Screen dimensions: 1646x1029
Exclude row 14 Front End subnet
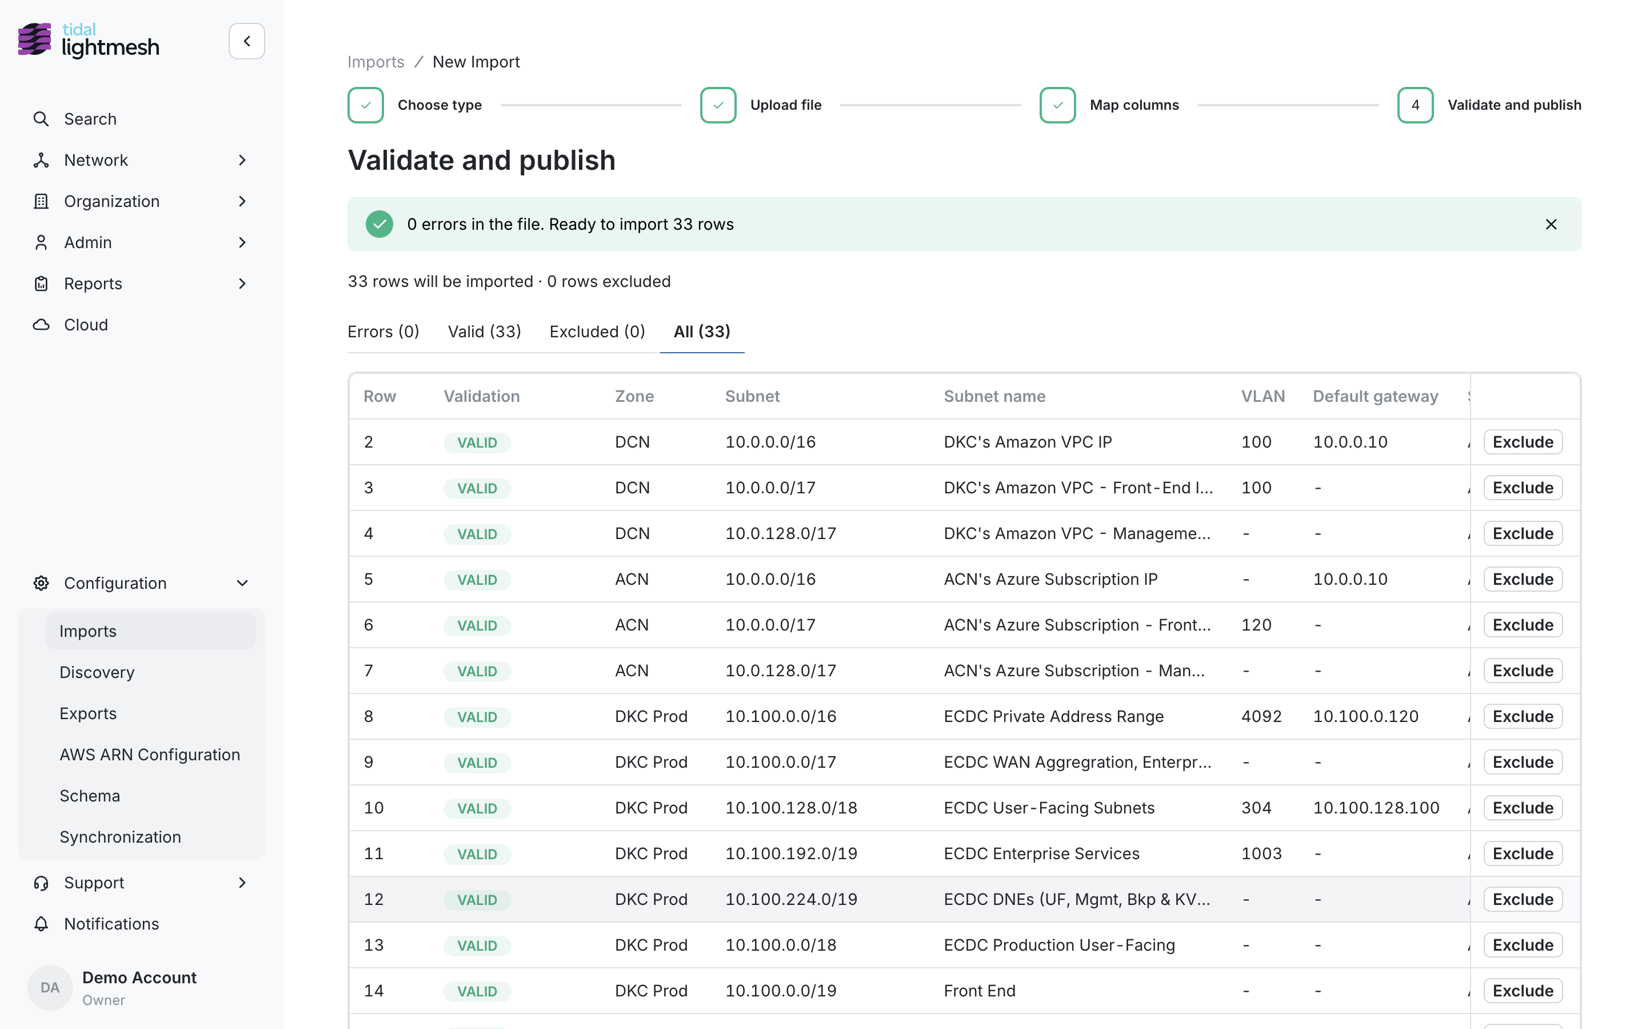coord(1523,991)
